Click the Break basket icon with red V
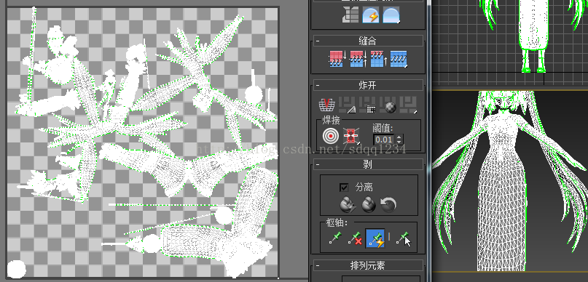 (327, 105)
